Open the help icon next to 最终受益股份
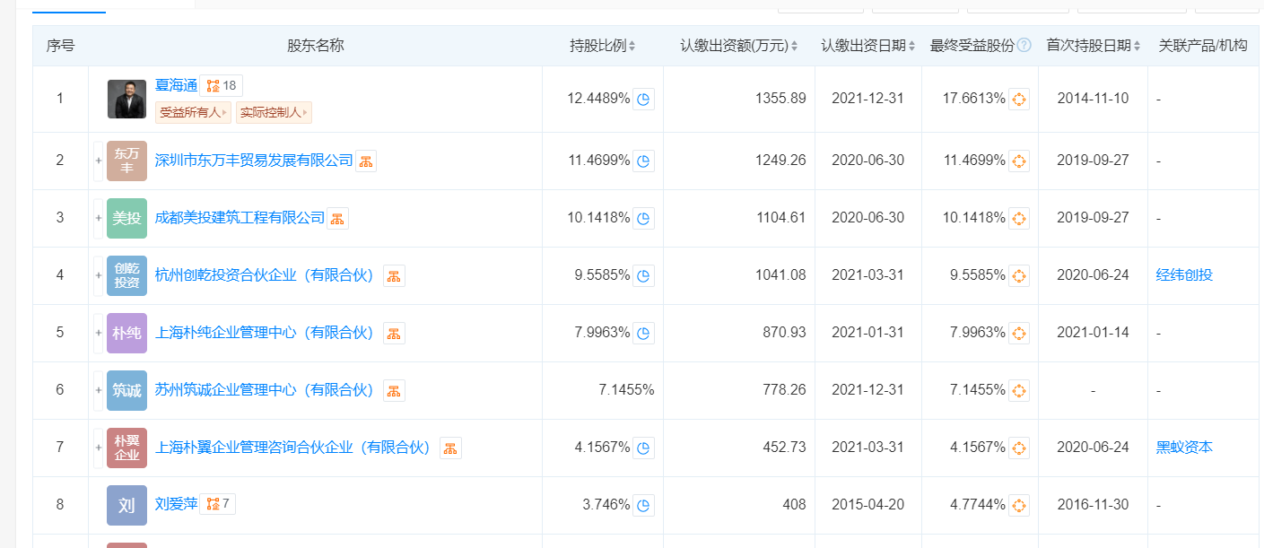The width and height of the screenshot is (1264, 548). tap(1024, 46)
